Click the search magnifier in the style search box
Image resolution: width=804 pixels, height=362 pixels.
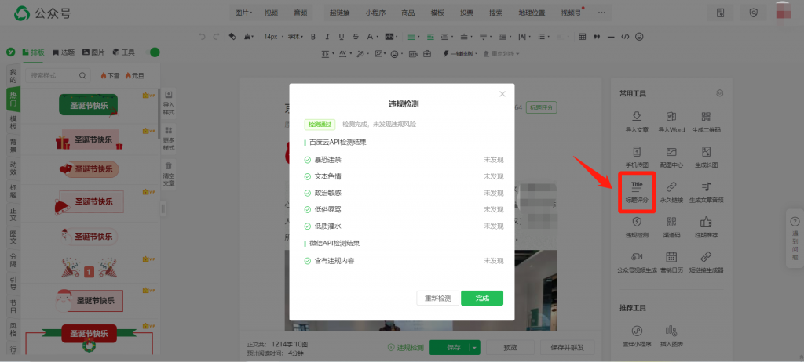82,75
